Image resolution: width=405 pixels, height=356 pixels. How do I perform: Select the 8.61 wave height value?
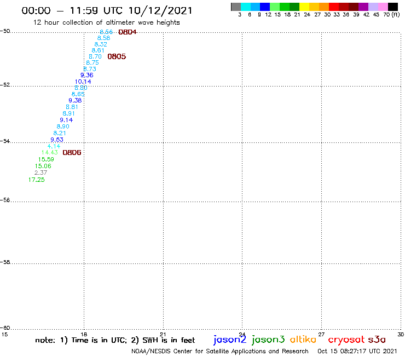point(98,50)
